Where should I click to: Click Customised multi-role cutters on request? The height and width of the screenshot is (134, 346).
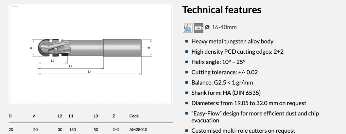click(x=243, y=130)
